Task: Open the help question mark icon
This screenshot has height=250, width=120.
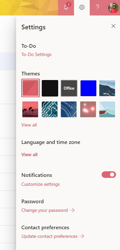Action: (97, 8)
